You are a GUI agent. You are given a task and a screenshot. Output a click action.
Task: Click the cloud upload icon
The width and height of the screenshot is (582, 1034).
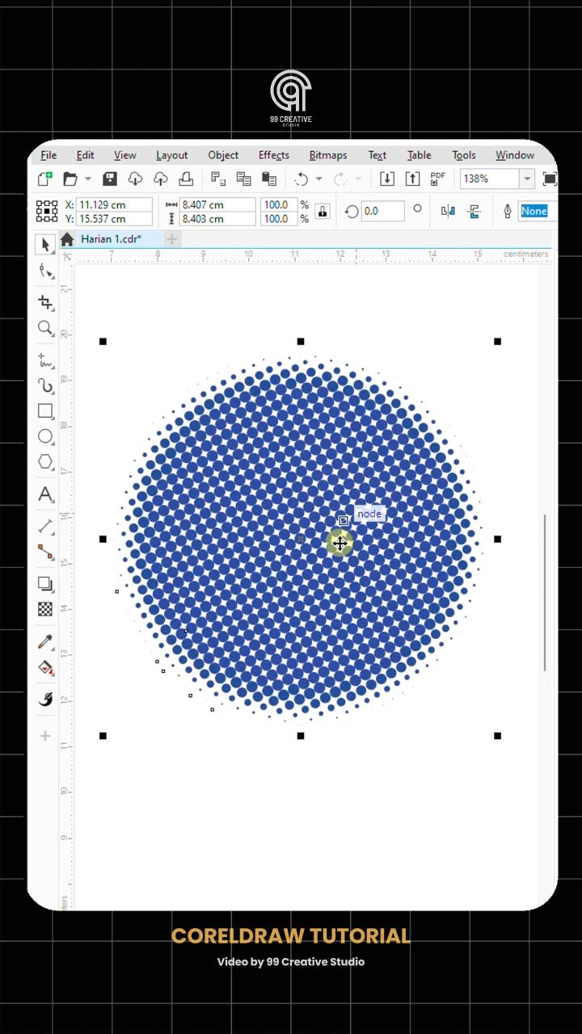161,179
